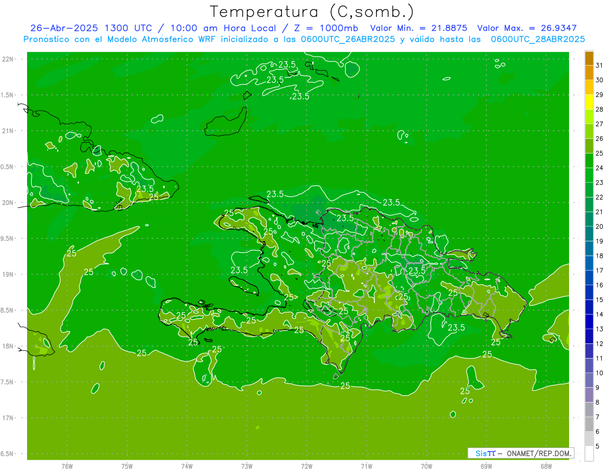This screenshot has height=473, width=613.
Task: Select the 'Valor Min. = 21.8875' text
Action: click(418, 28)
